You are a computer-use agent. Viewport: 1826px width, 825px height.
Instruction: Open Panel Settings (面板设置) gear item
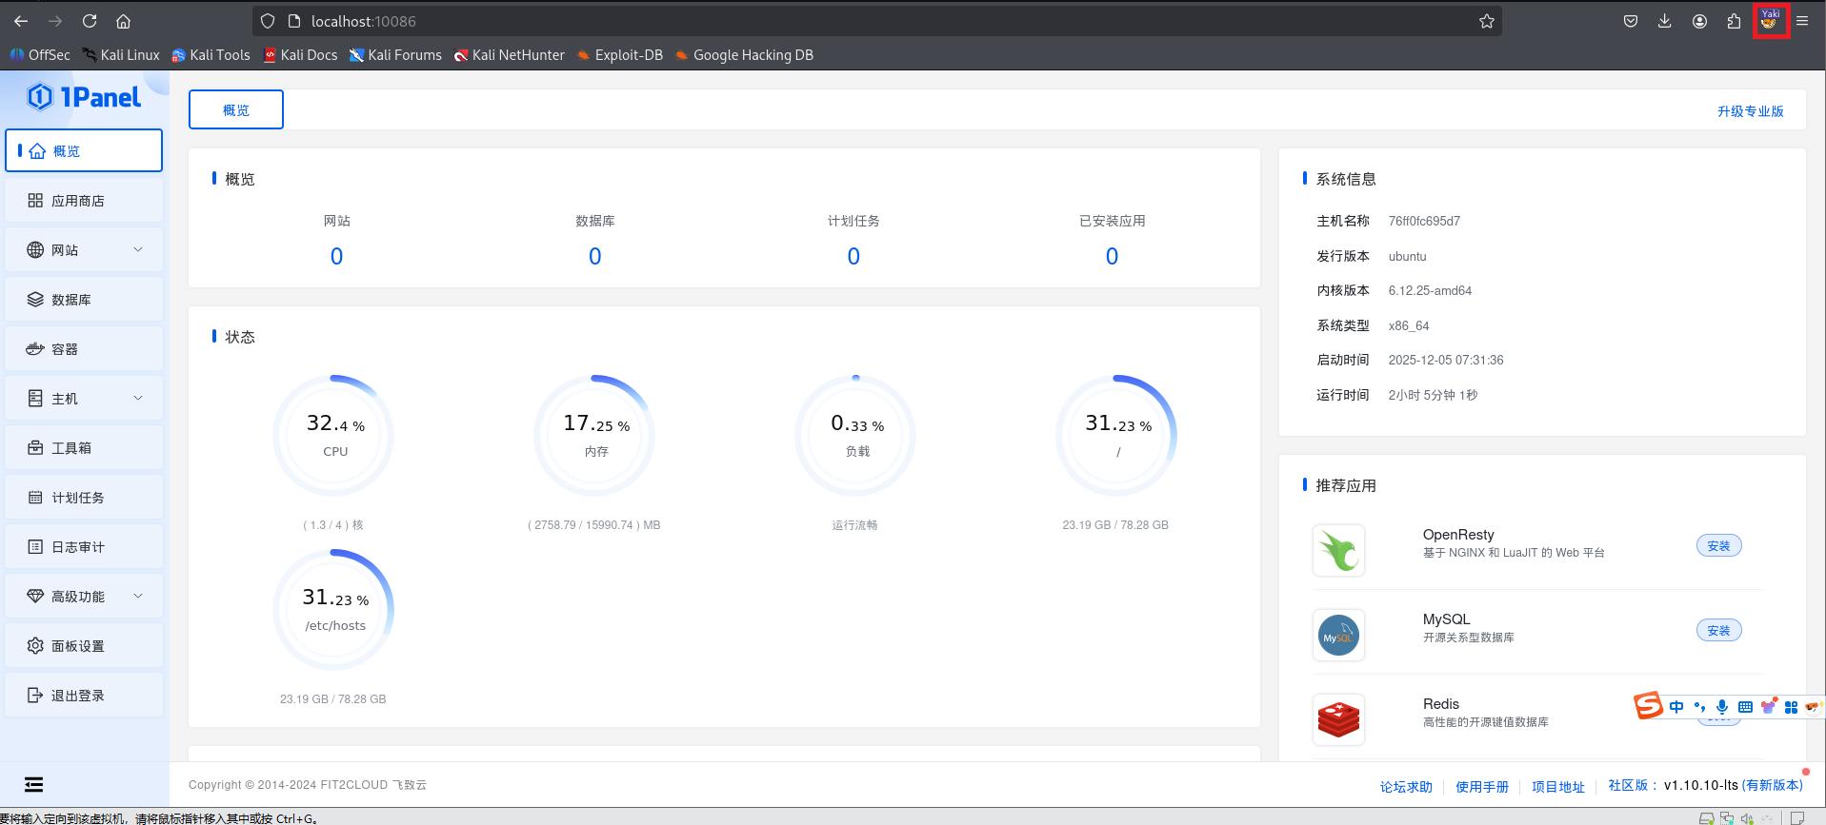(x=78, y=646)
